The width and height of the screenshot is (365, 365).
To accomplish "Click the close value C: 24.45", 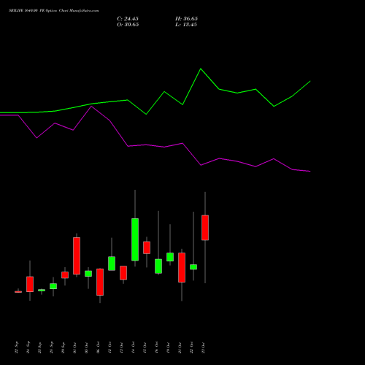I will point(128,19).
